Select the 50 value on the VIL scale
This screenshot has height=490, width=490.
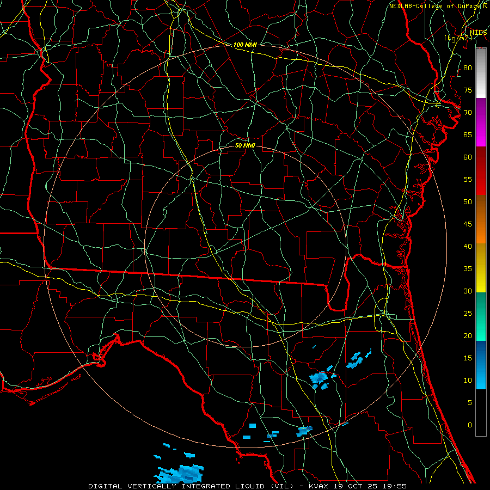[x=468, y=202]
